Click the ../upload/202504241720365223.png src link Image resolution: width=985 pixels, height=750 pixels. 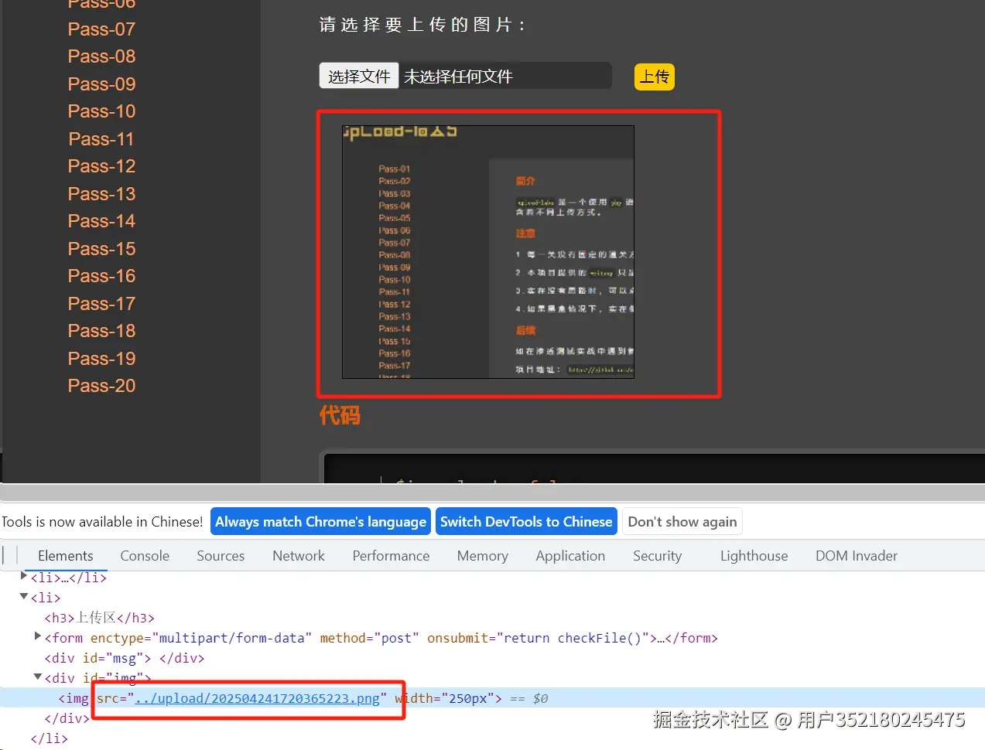tap(258, 698)
